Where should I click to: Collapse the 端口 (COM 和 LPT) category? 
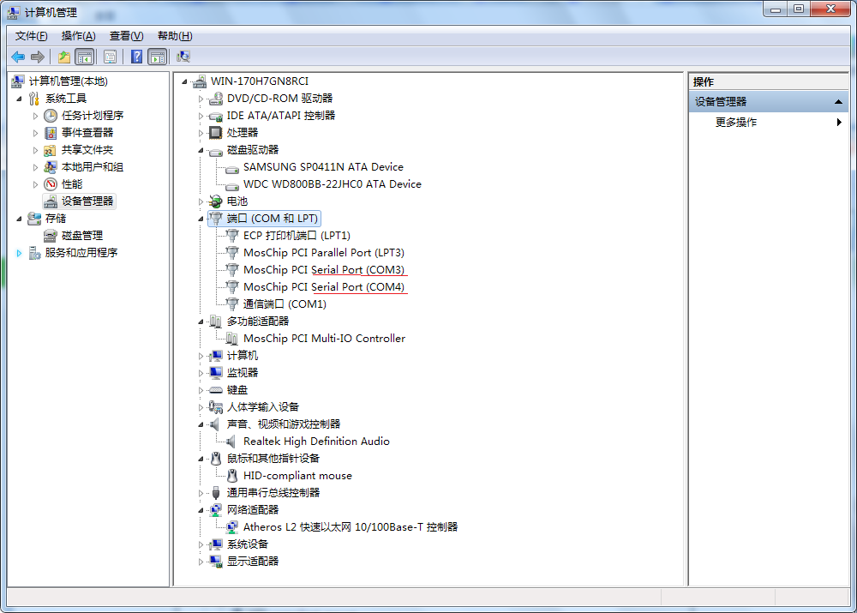[x=201, y=219]
